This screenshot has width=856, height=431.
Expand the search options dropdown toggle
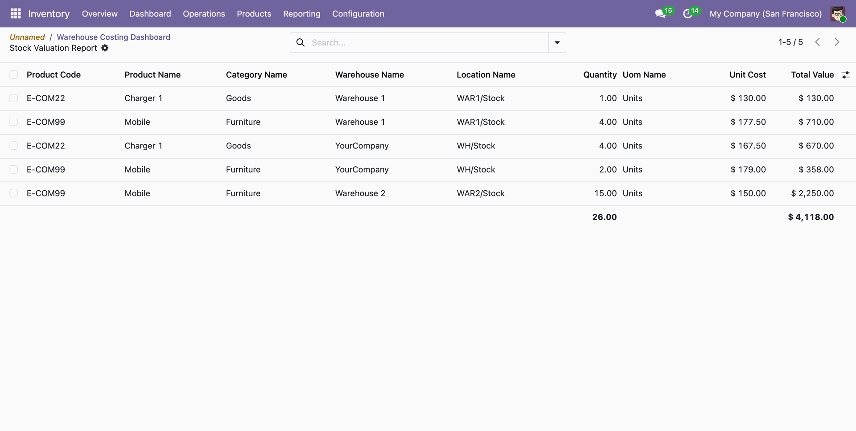(x=557, y=42)
